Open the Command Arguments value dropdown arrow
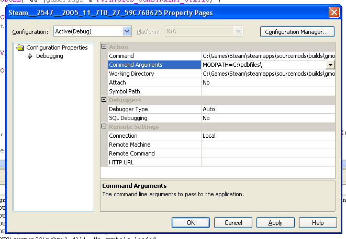 tap(330, 65)
